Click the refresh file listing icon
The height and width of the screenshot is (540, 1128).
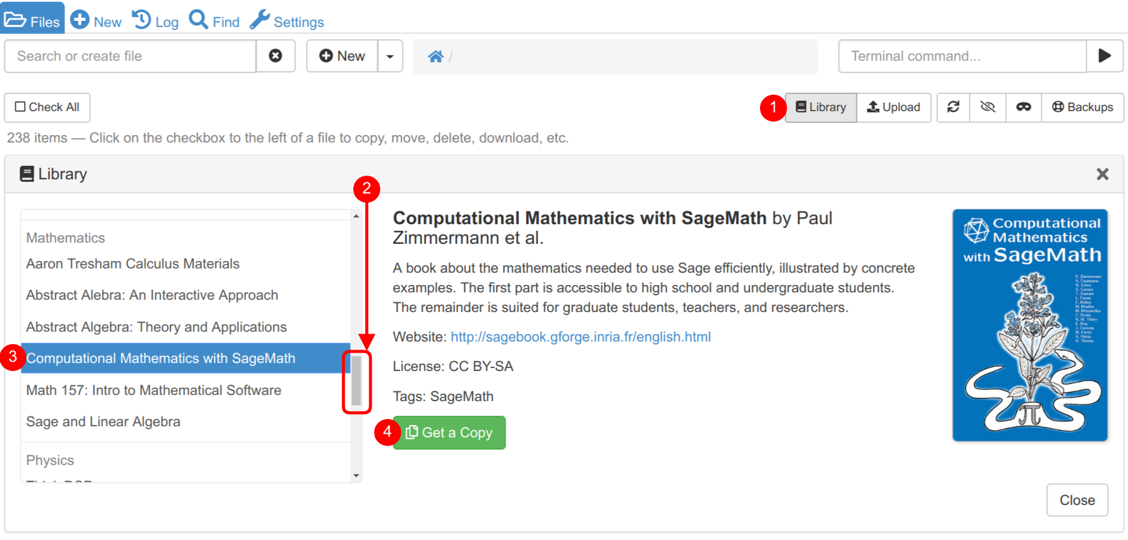pos(953,108)
